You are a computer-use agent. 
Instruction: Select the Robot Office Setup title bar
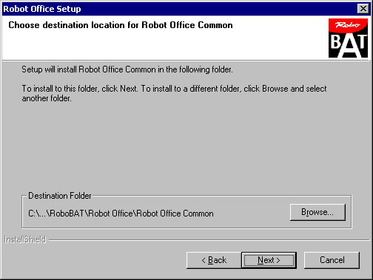(179, 9)
